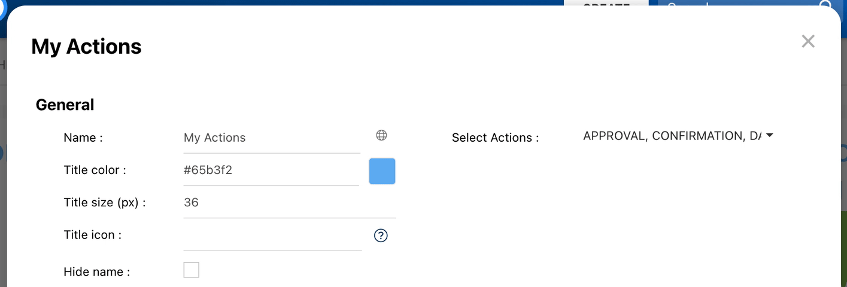Click the Select Actions dropdown arrow
This screenshot has height=287, width=847.
(770, 136)
